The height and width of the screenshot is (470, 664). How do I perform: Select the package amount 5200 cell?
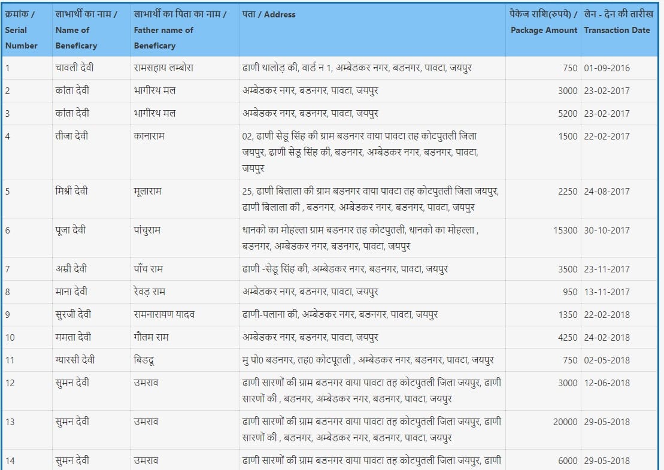point(568,114)
